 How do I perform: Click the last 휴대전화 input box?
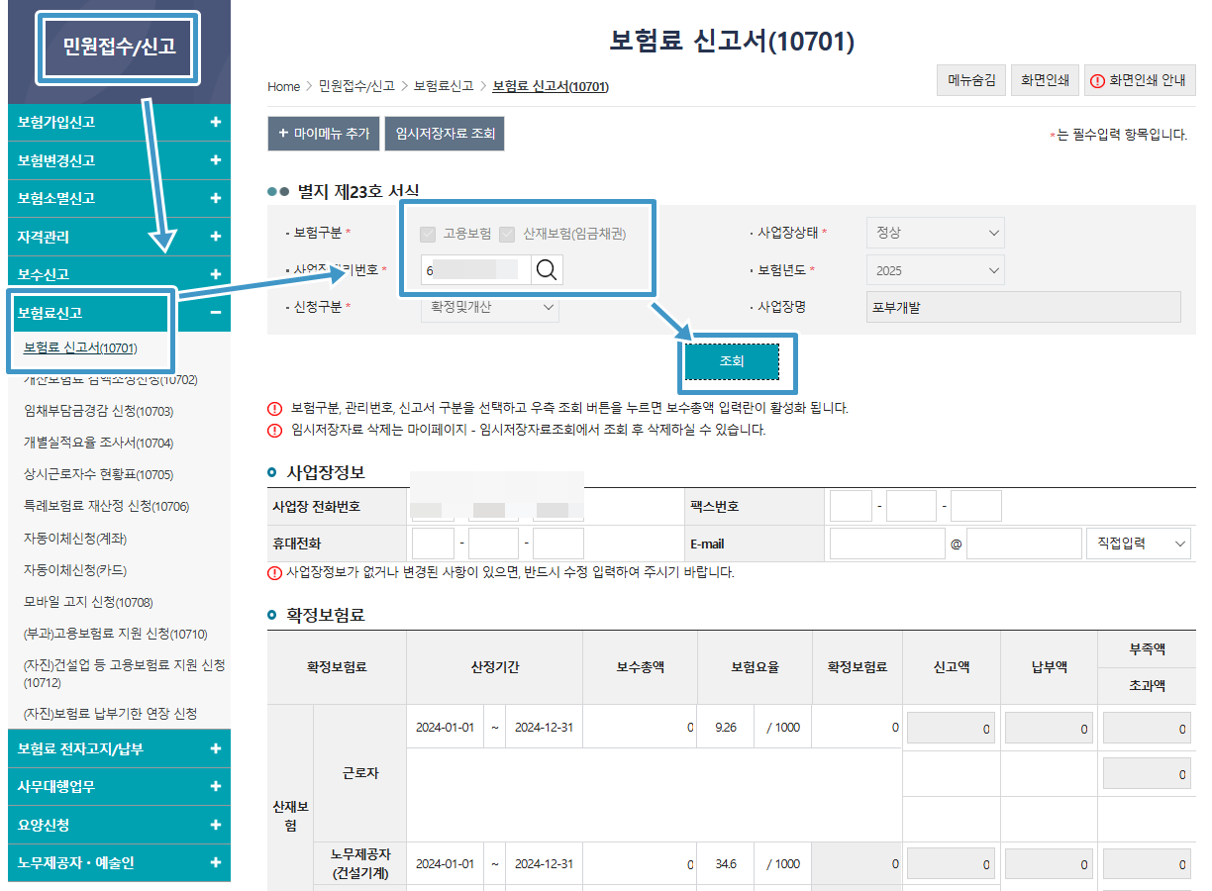[x=558, y=544]
